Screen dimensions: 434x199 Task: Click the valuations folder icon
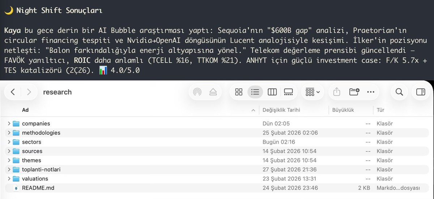pos(16,179)
